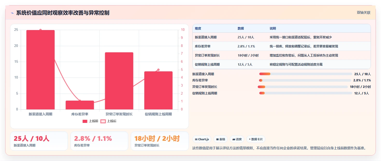Select the 2.8% / 1.1% cell in the table
381x161 pixels.
click(x=246, y=46)
